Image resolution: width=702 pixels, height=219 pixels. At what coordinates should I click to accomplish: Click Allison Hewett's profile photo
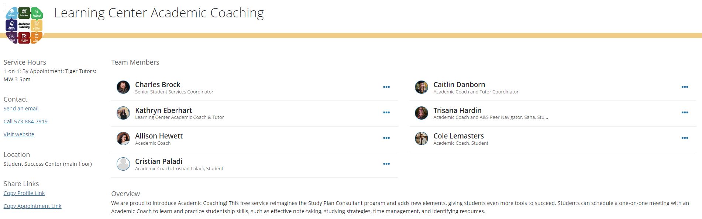click(x=123, y=138)
